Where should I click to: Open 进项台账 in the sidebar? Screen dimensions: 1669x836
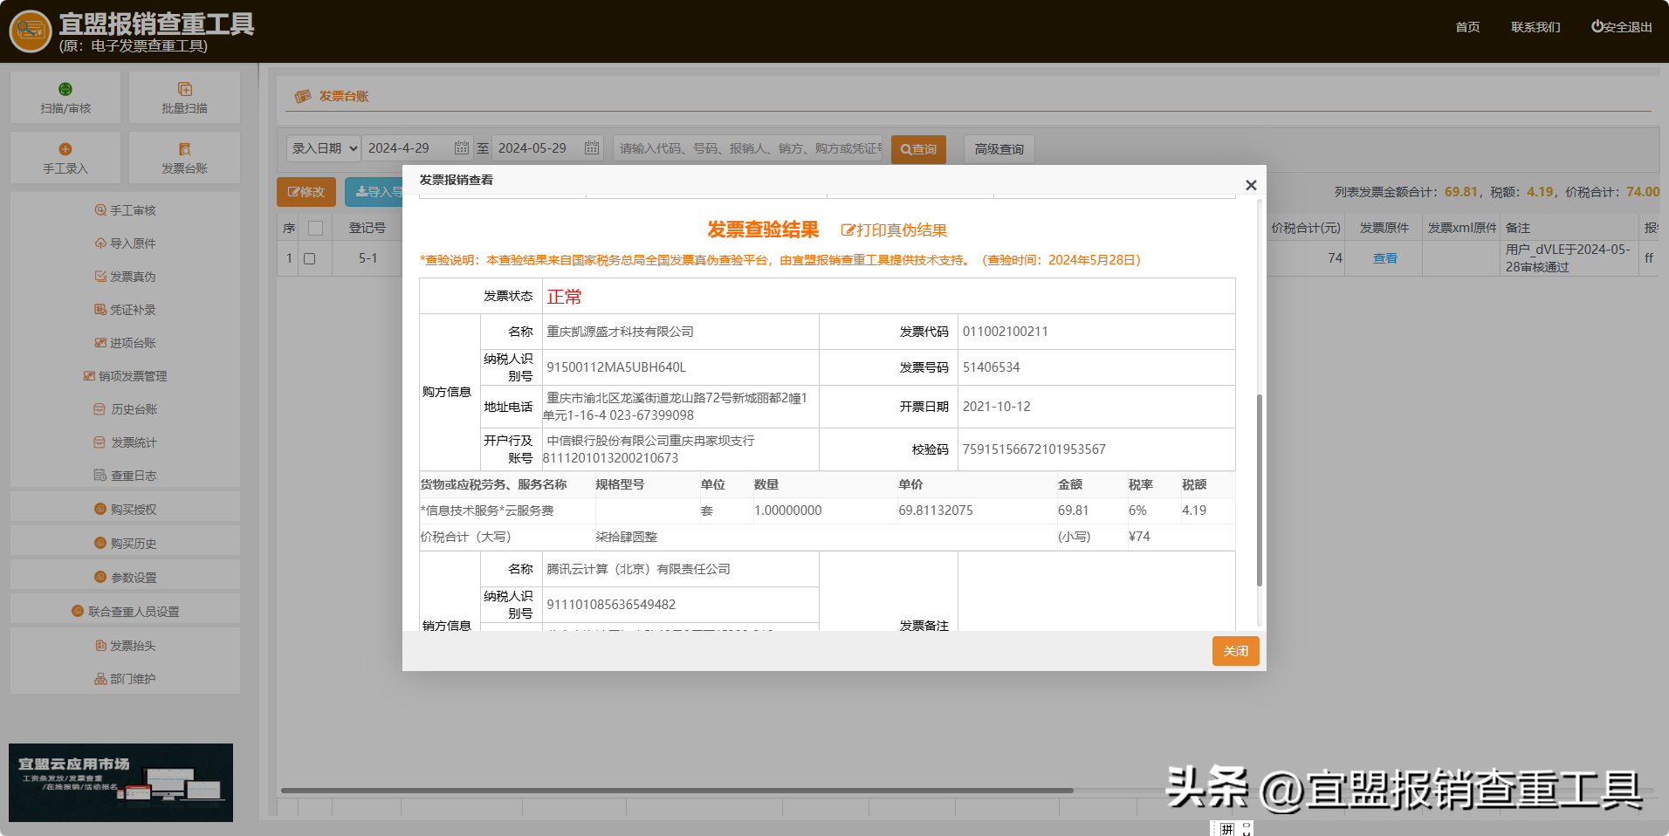click(x=125, y=343)
